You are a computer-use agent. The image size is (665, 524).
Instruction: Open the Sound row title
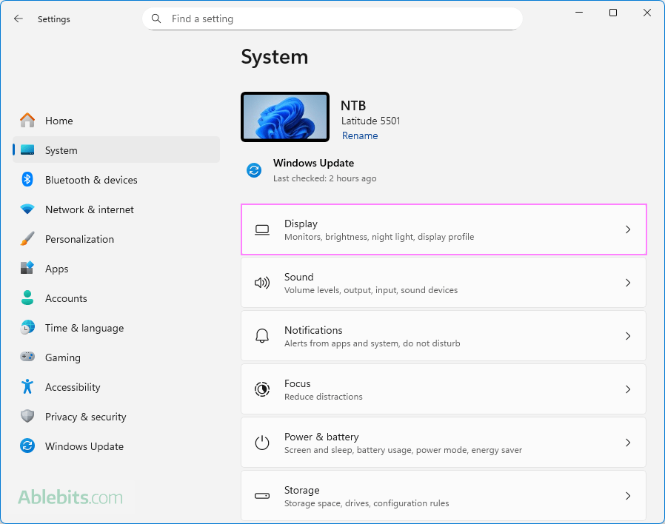(298, 277)
